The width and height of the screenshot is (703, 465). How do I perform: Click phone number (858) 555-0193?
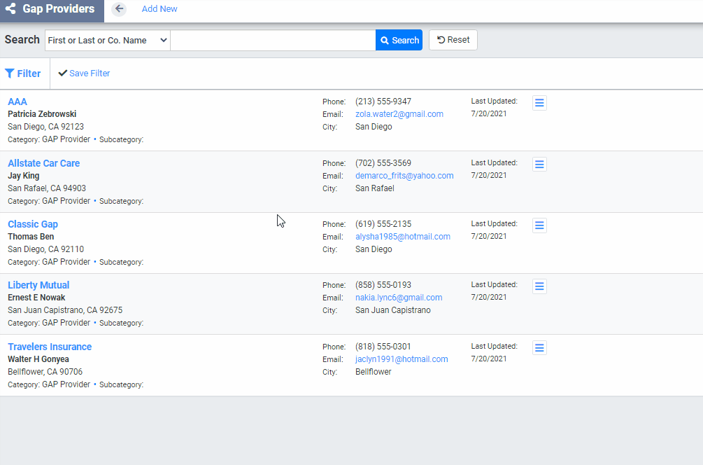point(383,285)
